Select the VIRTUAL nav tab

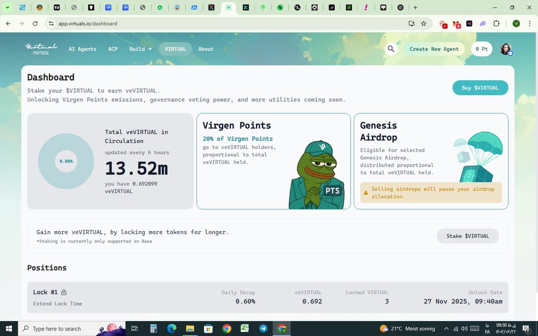pos(175,49)
